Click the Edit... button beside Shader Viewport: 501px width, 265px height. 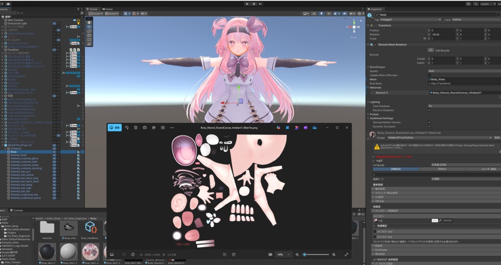(498, 137)
